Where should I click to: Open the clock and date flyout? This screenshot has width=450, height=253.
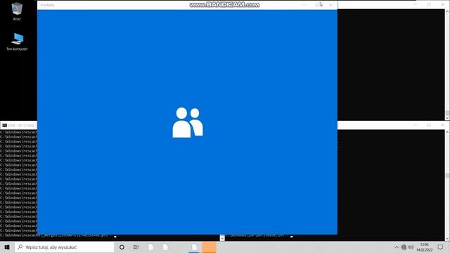pyautogui.click(x=424, y=247)
